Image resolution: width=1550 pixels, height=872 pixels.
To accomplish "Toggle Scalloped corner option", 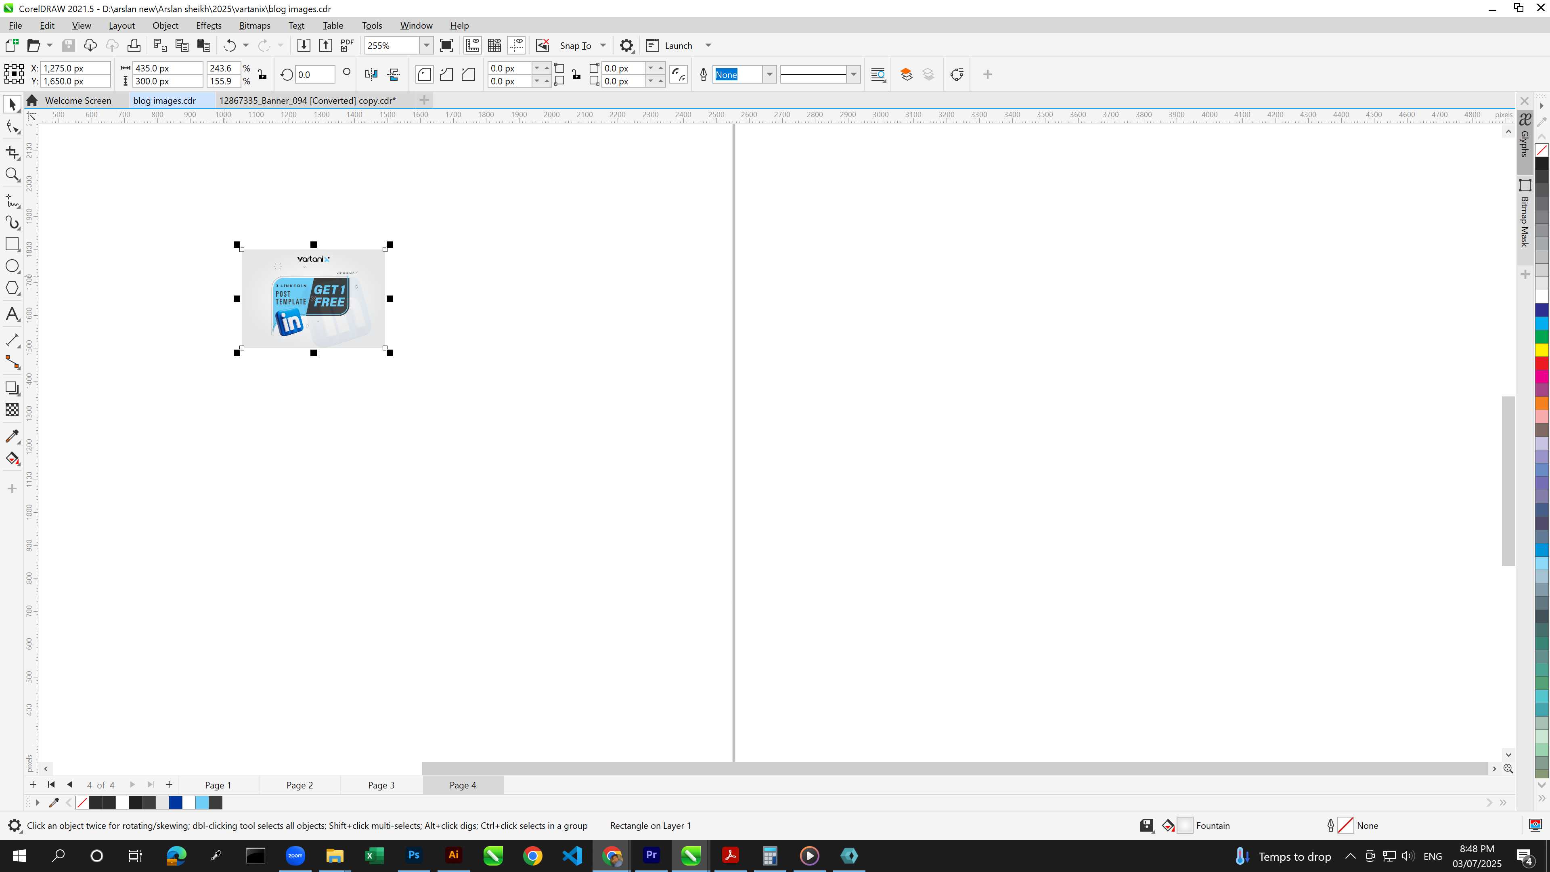I will (x=446, y=75).
